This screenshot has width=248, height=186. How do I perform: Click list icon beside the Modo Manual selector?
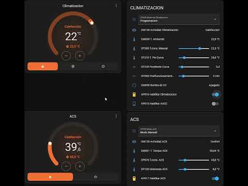click(x=134, y=131)
